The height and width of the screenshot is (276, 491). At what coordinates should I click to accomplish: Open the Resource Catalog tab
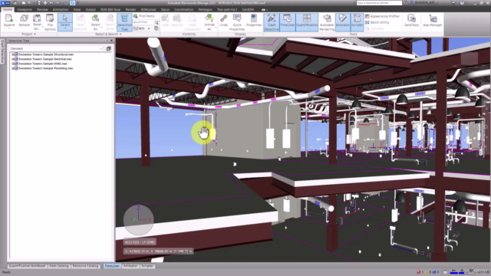pyautogui.click(x=85, y=266)
